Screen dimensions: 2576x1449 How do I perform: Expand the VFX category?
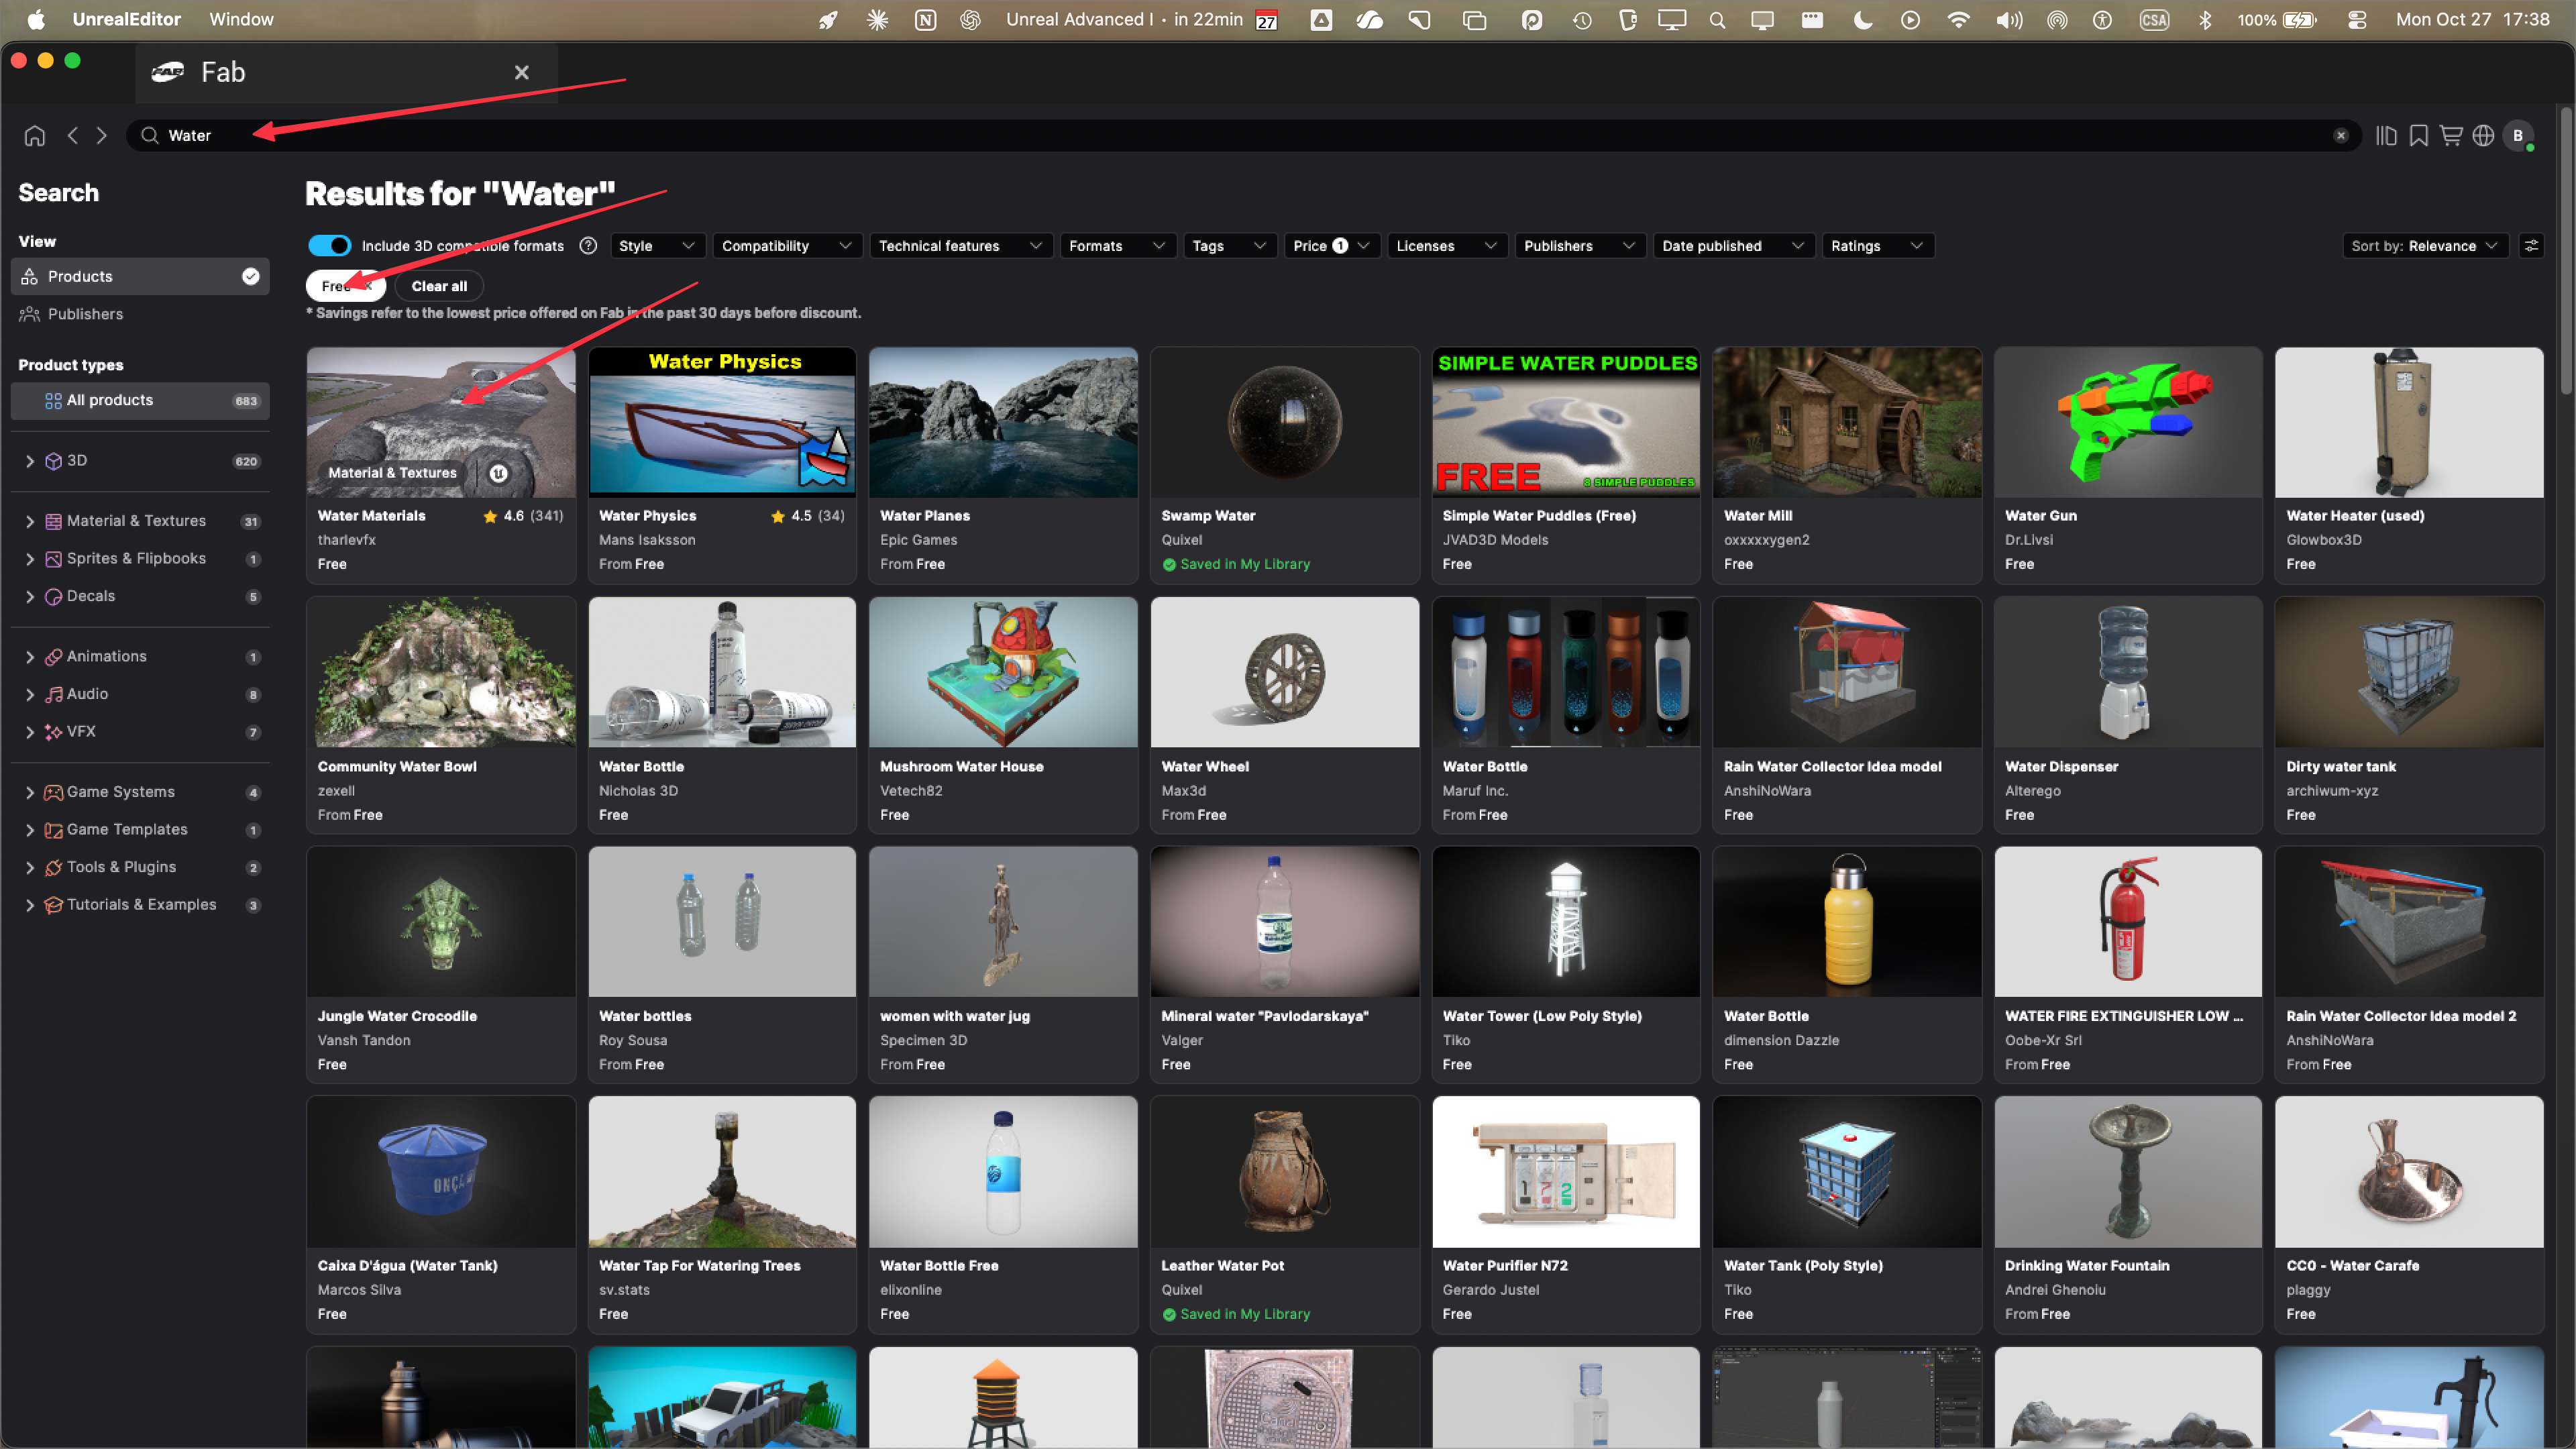30,732
